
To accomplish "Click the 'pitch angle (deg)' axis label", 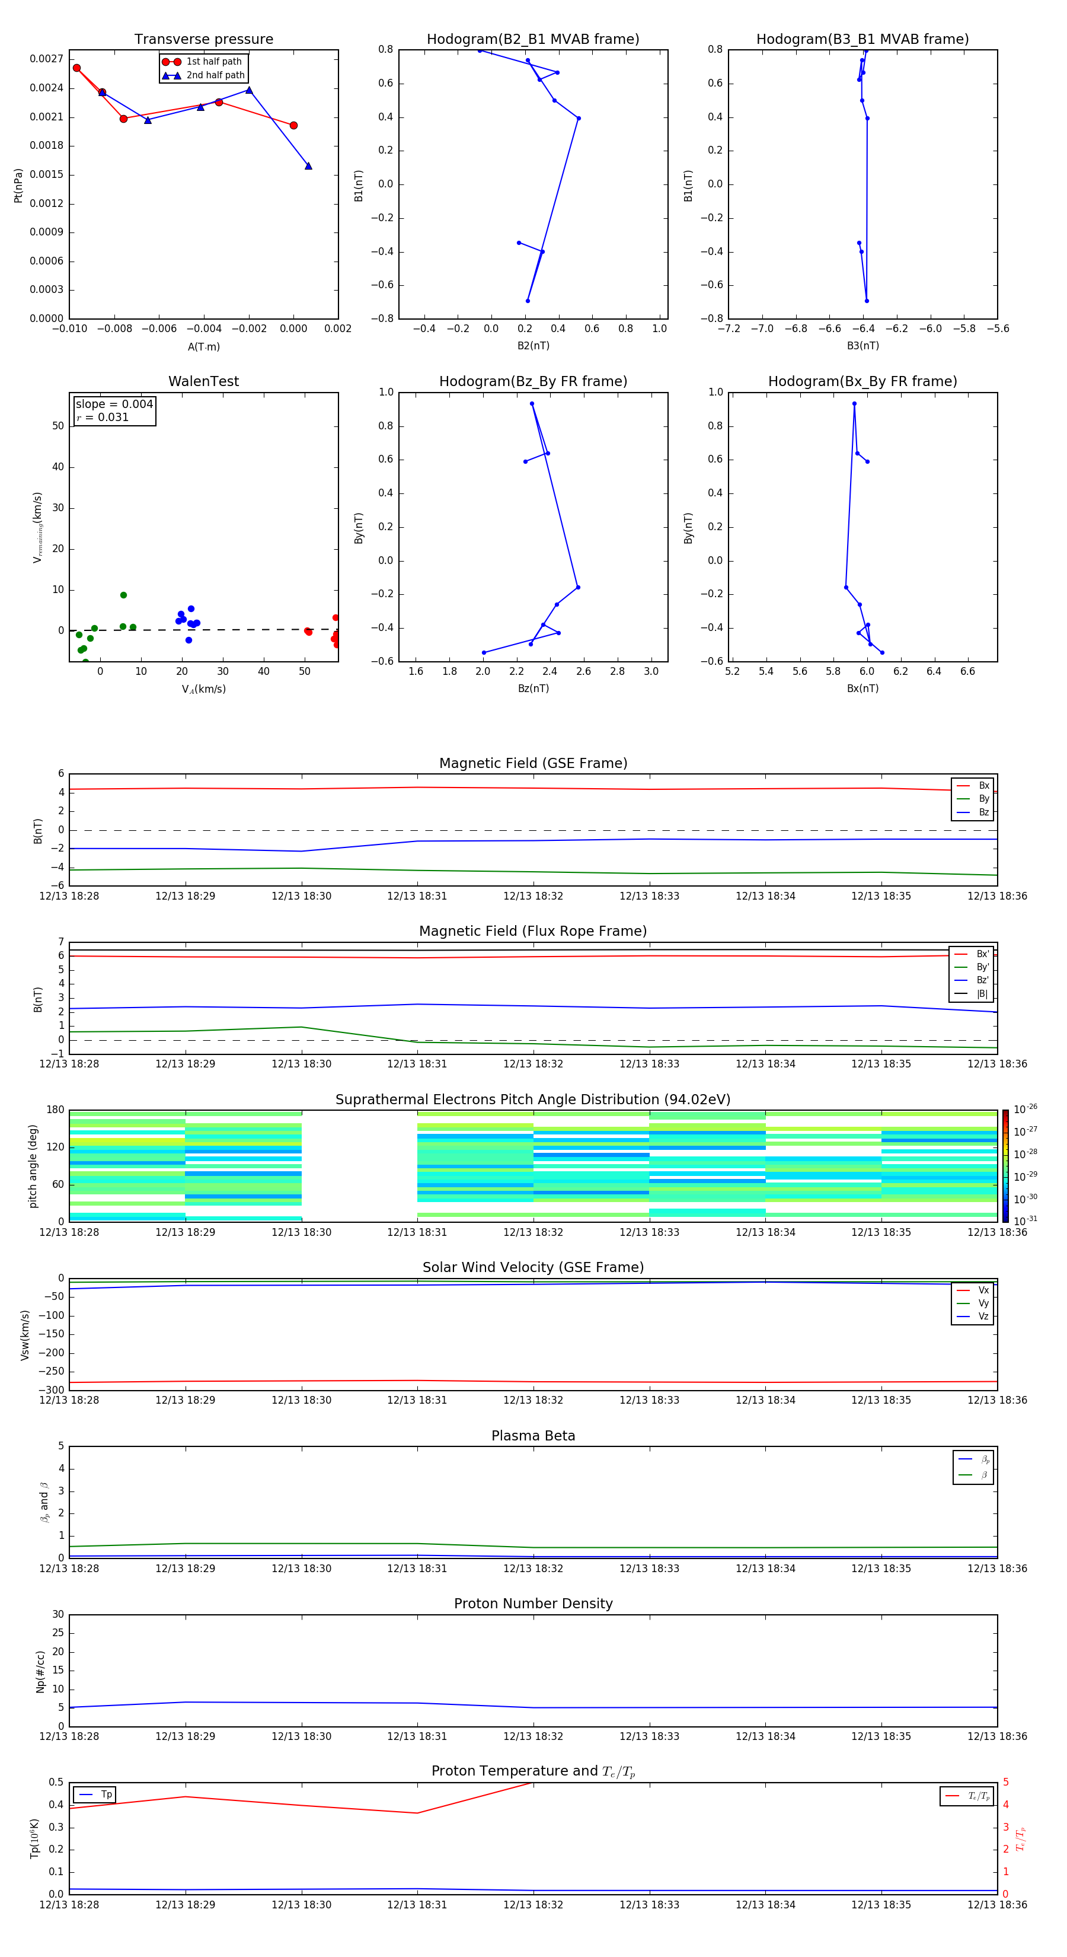I will coord(33,1166).
